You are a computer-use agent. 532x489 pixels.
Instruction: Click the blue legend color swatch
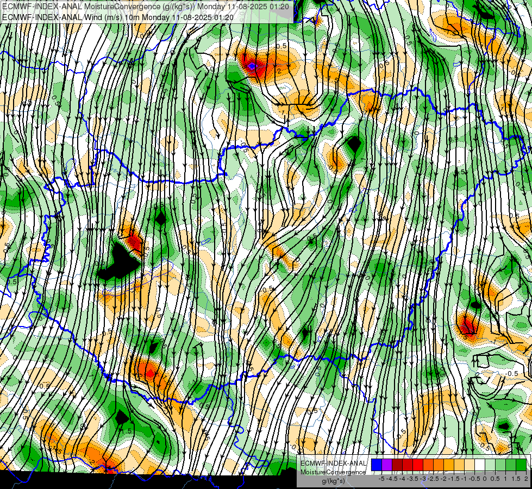377,465
